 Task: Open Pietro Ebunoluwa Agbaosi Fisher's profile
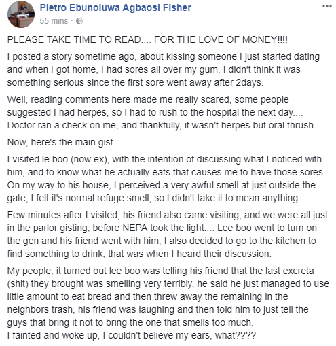(115, 7)
